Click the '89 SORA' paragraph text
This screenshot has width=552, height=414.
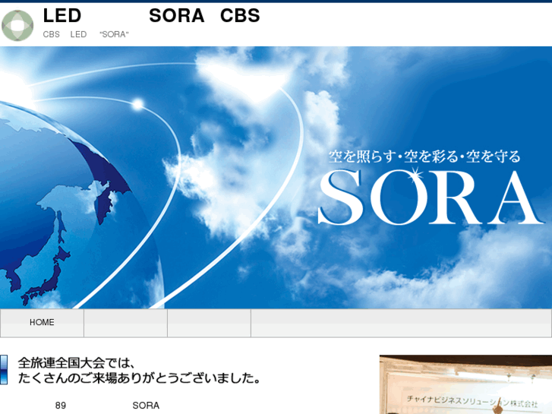[107, 406]
